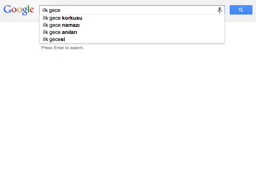Click gray header bar between search box and button
The image size is (256, 176).
pyautogui.click(x=227, y=10)
